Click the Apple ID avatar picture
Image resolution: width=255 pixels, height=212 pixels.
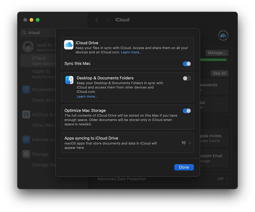point(28,47)
